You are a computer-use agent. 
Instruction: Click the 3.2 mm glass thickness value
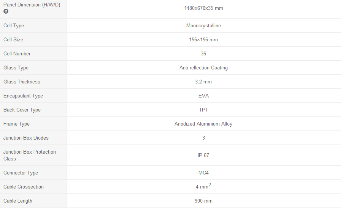203,82
